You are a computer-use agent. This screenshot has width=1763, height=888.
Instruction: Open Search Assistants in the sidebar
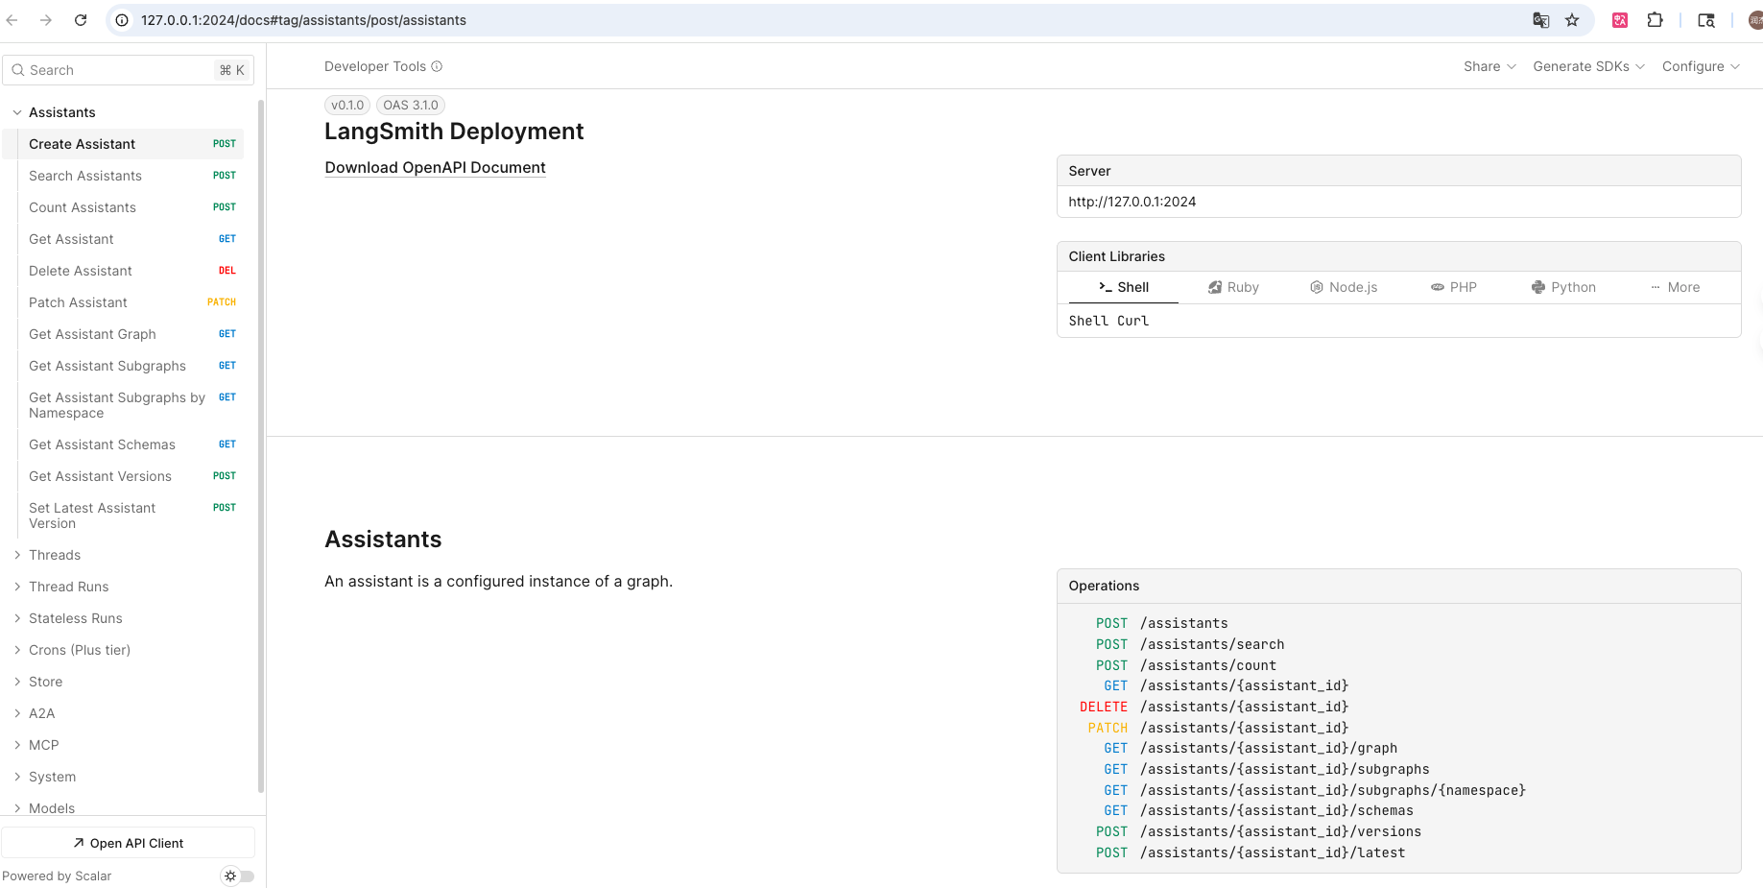pyautogui.click(x=124, y=176)
